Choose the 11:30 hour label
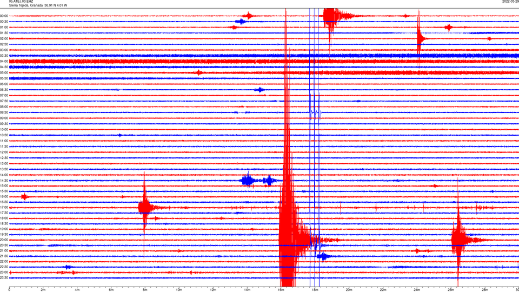The width and height of the screenshot is (519, 292). tap(4, 147)
